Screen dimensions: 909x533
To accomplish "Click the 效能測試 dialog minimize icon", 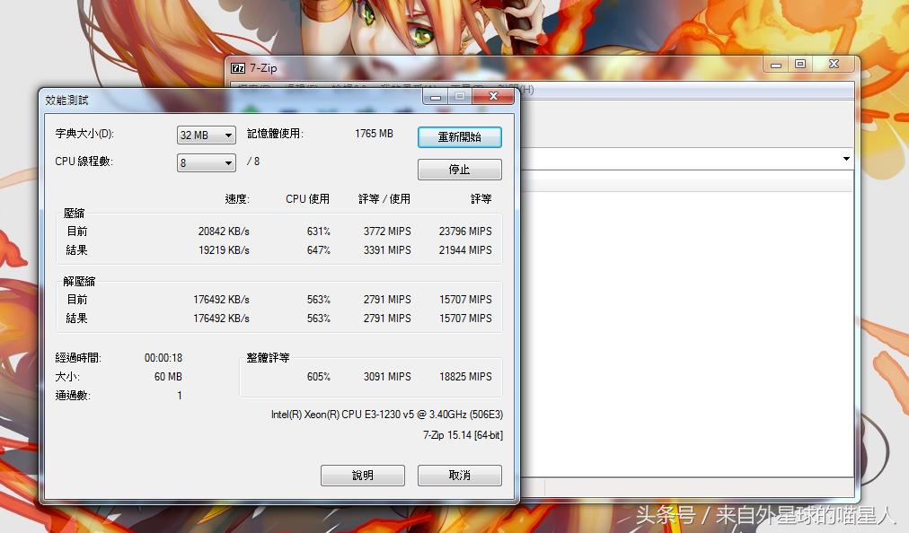I will pyautogui.click(x=435, y=96).
